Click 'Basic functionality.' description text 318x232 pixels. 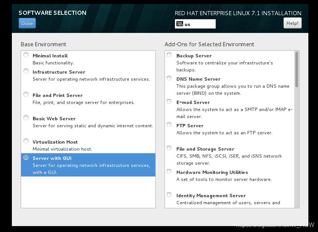(53, 63)
